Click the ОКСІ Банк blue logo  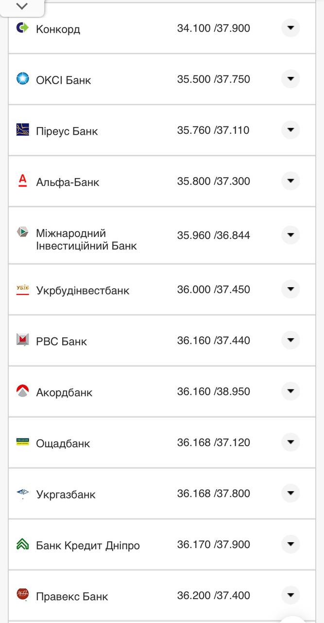coord(22,78)
